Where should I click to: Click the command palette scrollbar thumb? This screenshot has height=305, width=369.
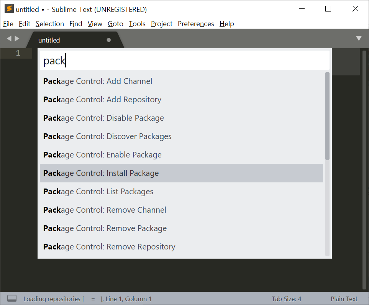pyautogui.click(x=327, y=116)
